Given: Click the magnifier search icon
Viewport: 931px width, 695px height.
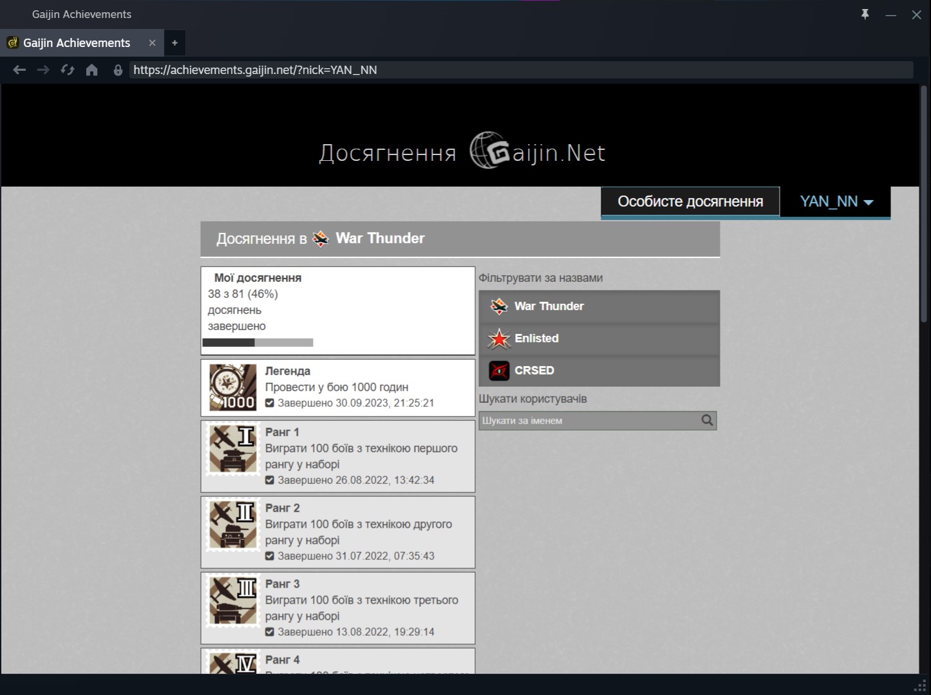Looking at the screenshot, I should (707, 421).
